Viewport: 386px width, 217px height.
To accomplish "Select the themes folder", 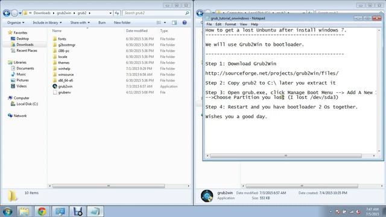I will (x=64, y=63).
